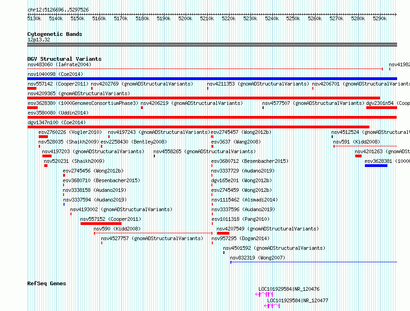Select the nsv1040098 (Coe2014) blue bar
Screen dimensions: 410x311
(x=212, y=79)
